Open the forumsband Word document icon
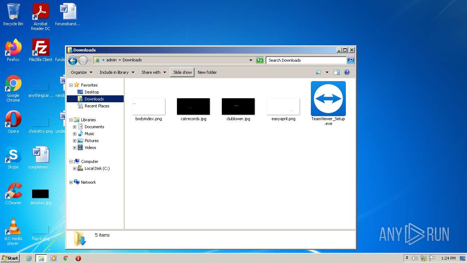The width and height of the screenshot is (467, 263). pyautogui.click(x=68, y=15)
